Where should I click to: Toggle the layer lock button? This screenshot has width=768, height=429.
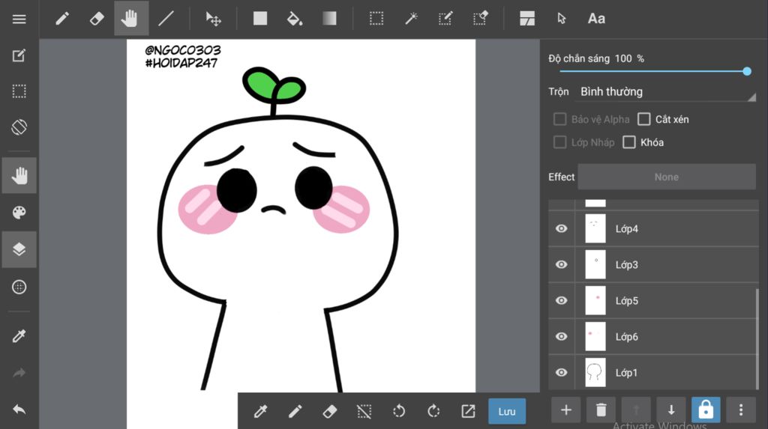[x=706, y=410]
